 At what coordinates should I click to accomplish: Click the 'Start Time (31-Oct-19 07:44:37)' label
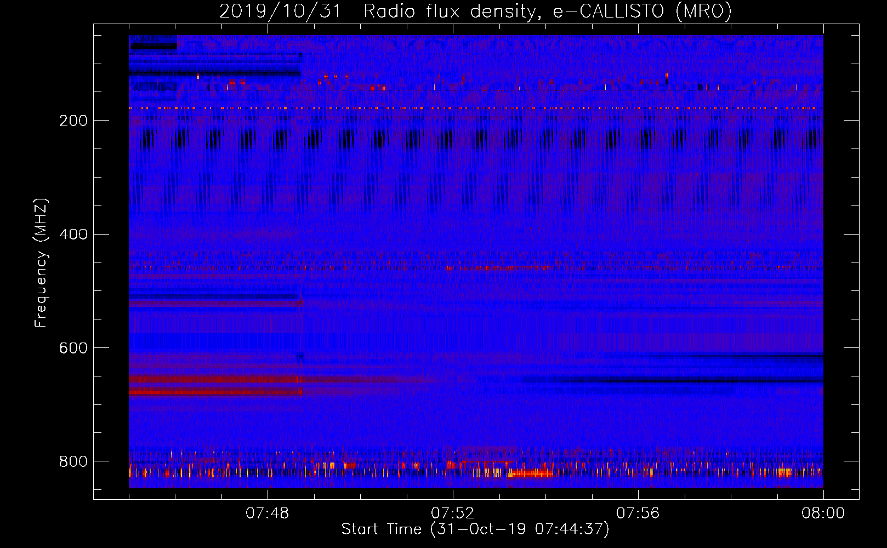(x=475, y=529)
